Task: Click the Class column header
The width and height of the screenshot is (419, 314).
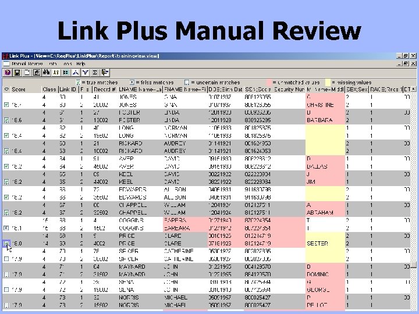Action: point(49,90)
